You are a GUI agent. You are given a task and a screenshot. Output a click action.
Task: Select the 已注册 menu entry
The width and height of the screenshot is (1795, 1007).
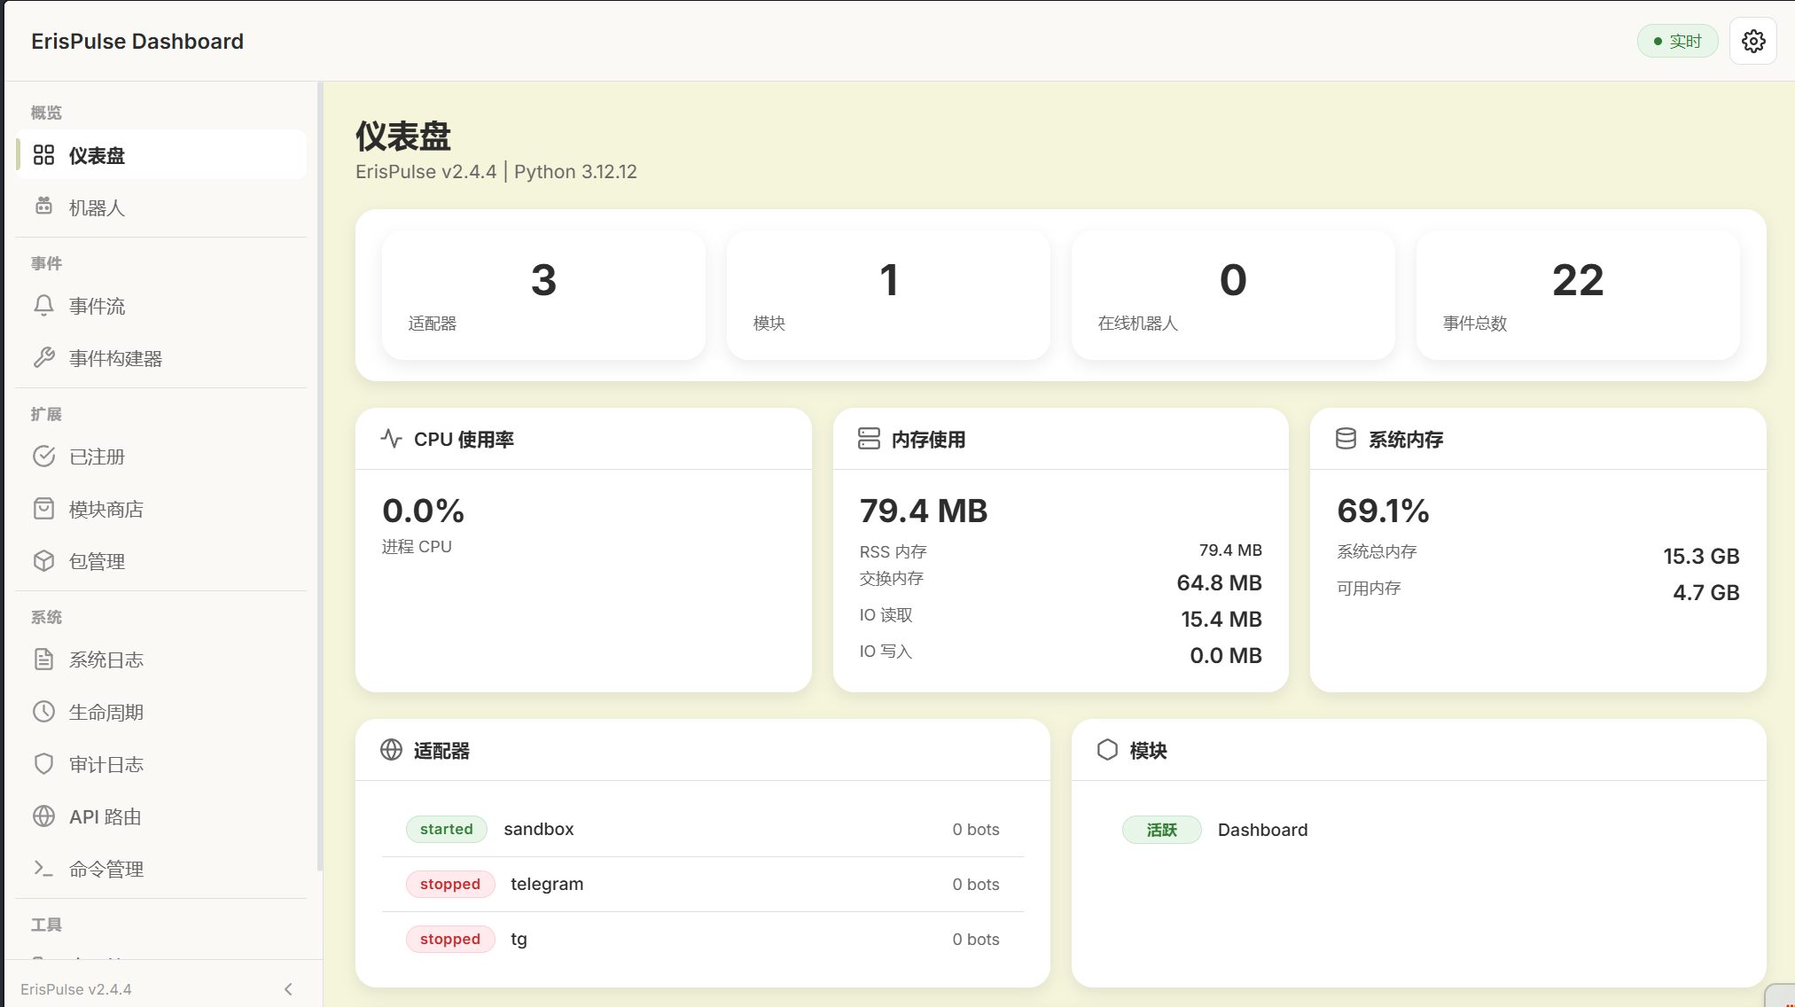(x=161, y=457)
